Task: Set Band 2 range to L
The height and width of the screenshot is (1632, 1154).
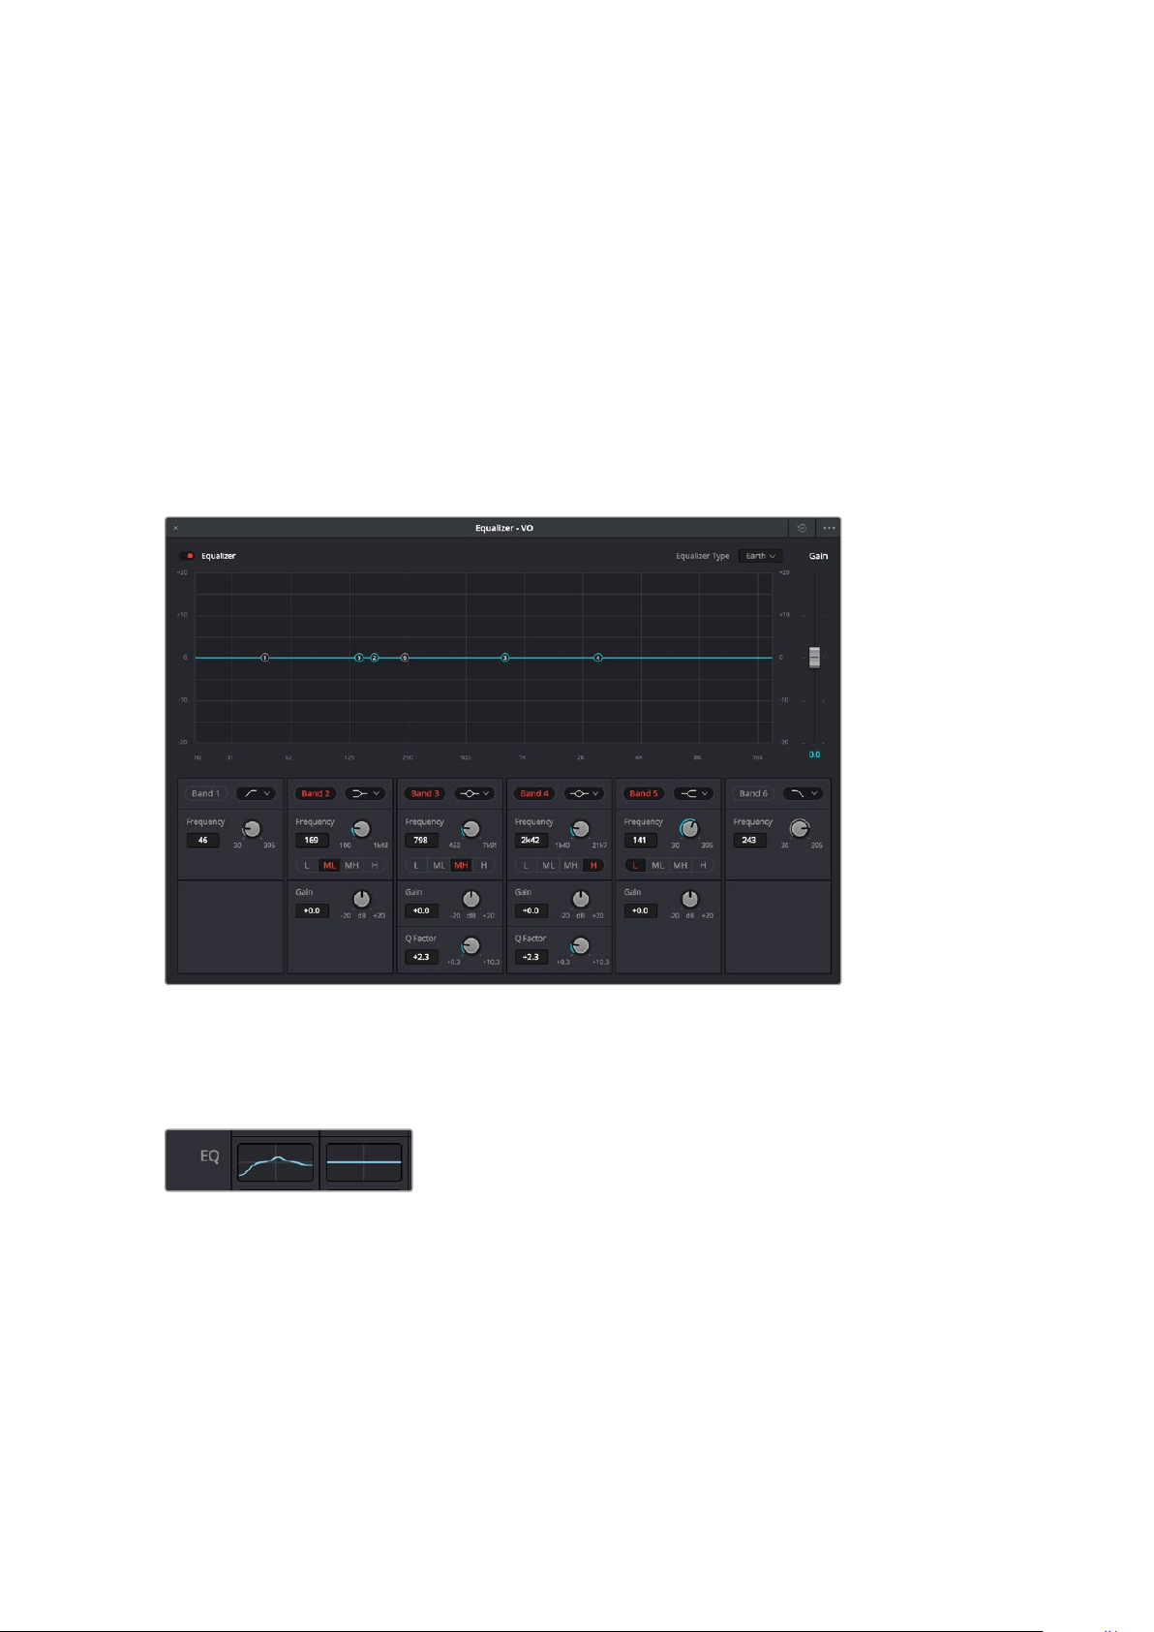Action: [307, 865]
